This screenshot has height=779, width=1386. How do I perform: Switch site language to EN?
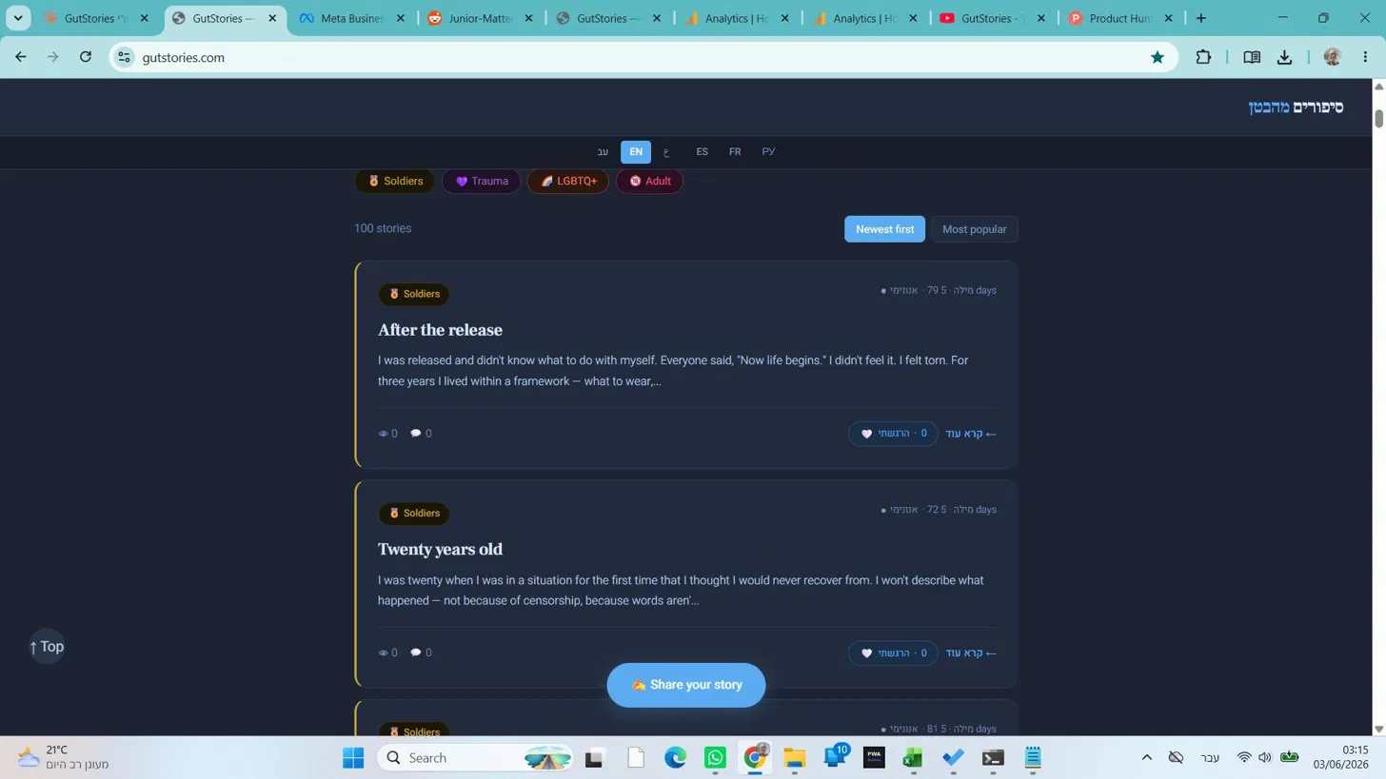point(636,152)
